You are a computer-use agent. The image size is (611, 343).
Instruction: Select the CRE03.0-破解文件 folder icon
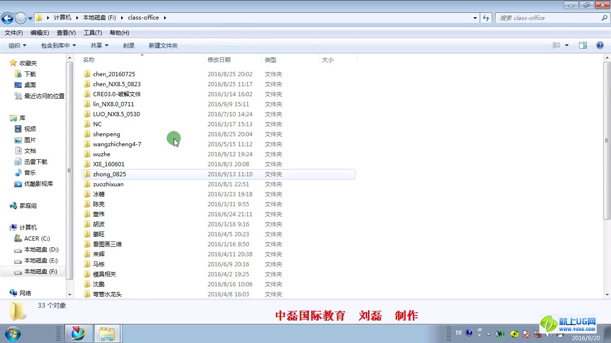coord(87,94)
